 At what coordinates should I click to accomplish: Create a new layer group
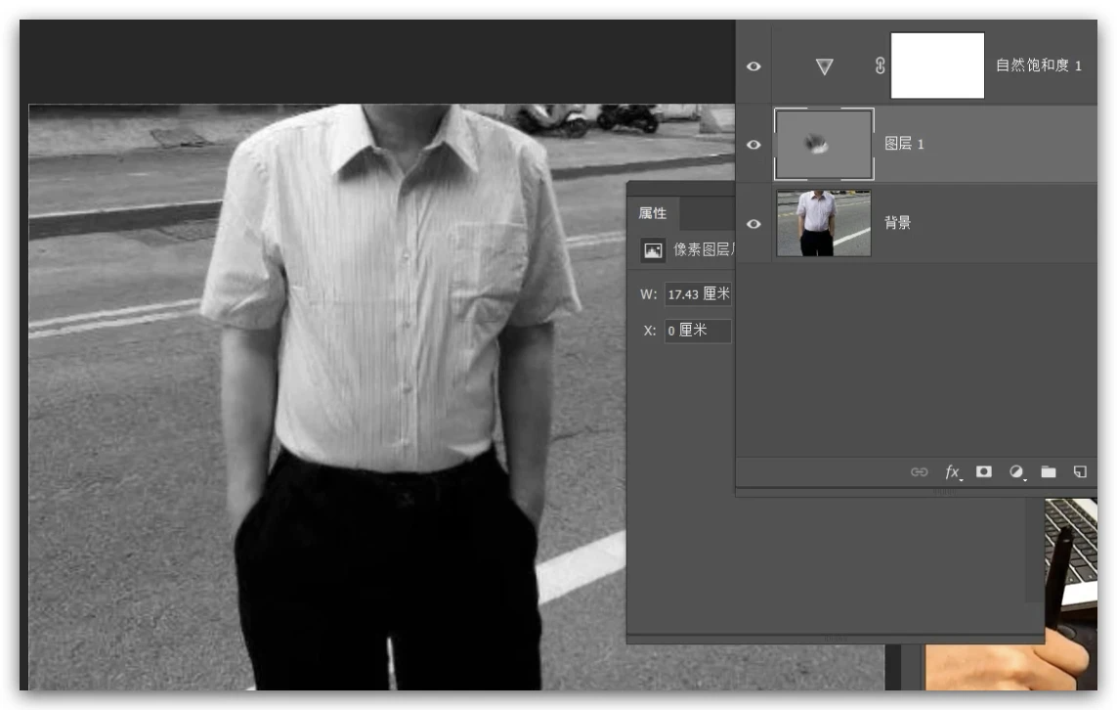(x=1049, y=472)
